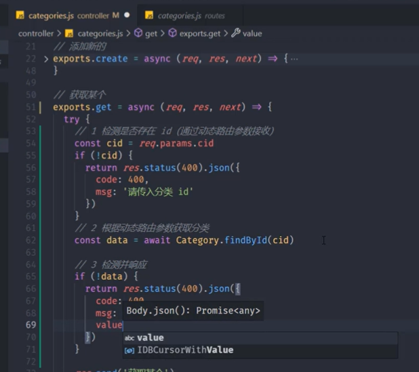Click the cube icon before exports.get breadcrumb
Image resolution: width=419 pixels, height=372 pixels.
pos(172,33)
